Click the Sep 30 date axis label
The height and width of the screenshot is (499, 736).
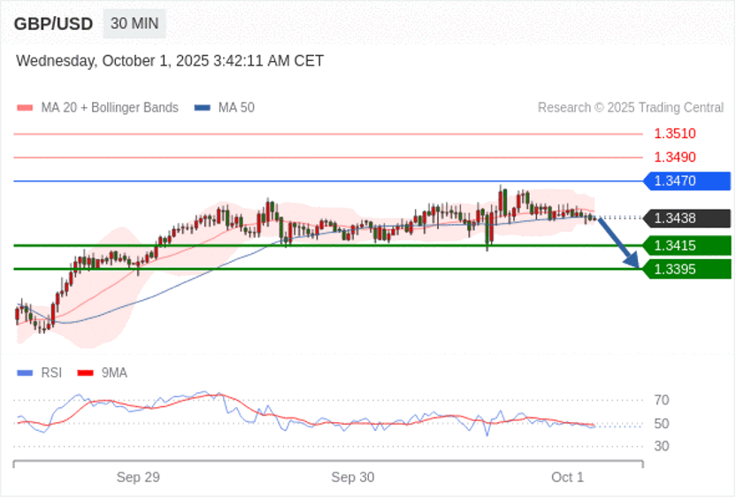tap(353, 478)
